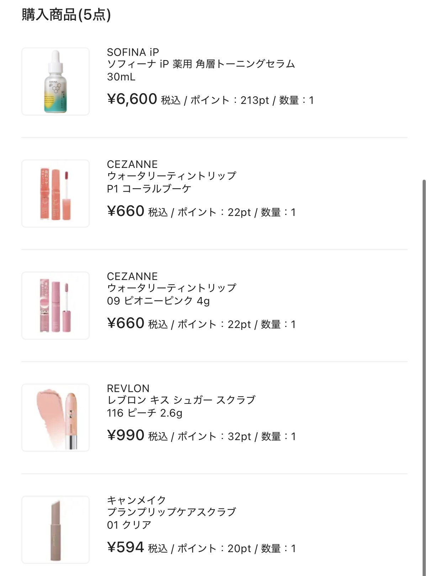Click the ¥594 price

tap(126, 548)
